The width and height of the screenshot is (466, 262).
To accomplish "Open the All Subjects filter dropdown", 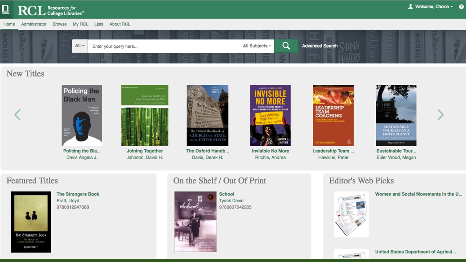I will 257,46.
